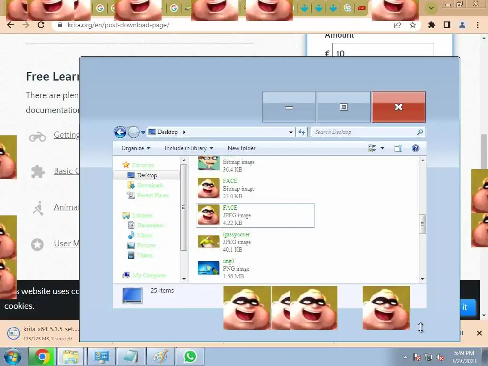Image resolution: width=488 pixels, height=366 pixels.
Task: Click the change view icon
Action: click(x=372, y=148)
